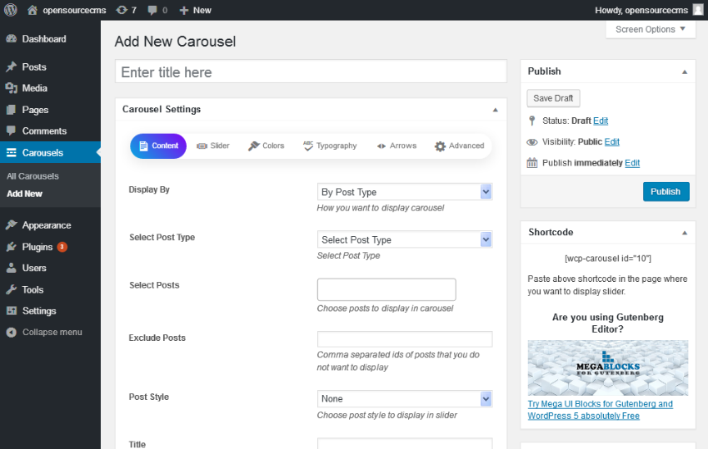Edit the Status Draft link

(x=601, y=121)
